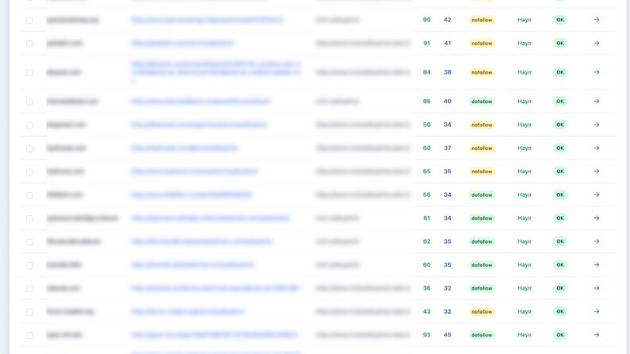Click the blue score 45
The height and width of the screenshot is (354, 630).
click(x=447, y=335)
